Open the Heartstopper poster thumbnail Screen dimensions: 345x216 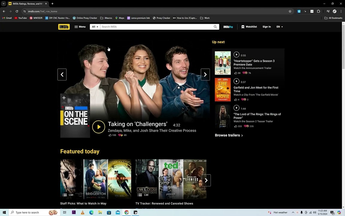[223, 63]
